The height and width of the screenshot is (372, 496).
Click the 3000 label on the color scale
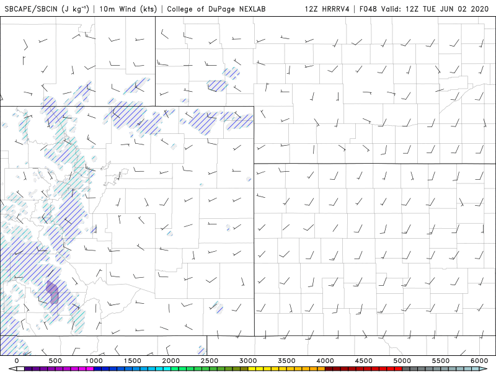pos(248,361)
